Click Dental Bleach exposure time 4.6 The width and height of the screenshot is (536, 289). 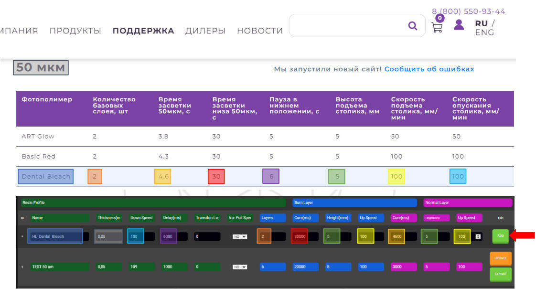click(x=163, y=176)
